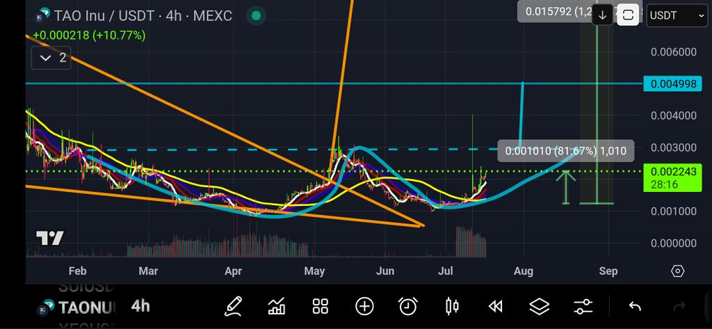Redo with the greyed forward arrow
Screen dimensions: 712x329
pos(679,307)
